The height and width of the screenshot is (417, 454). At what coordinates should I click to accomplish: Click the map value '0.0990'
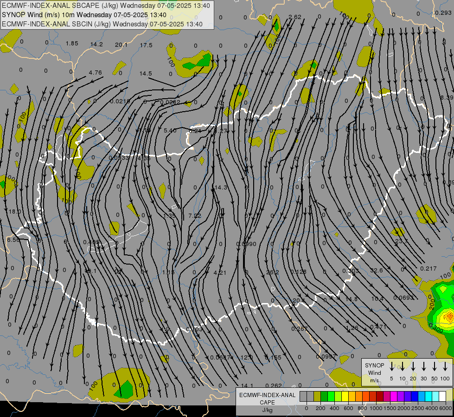point(246,244)
